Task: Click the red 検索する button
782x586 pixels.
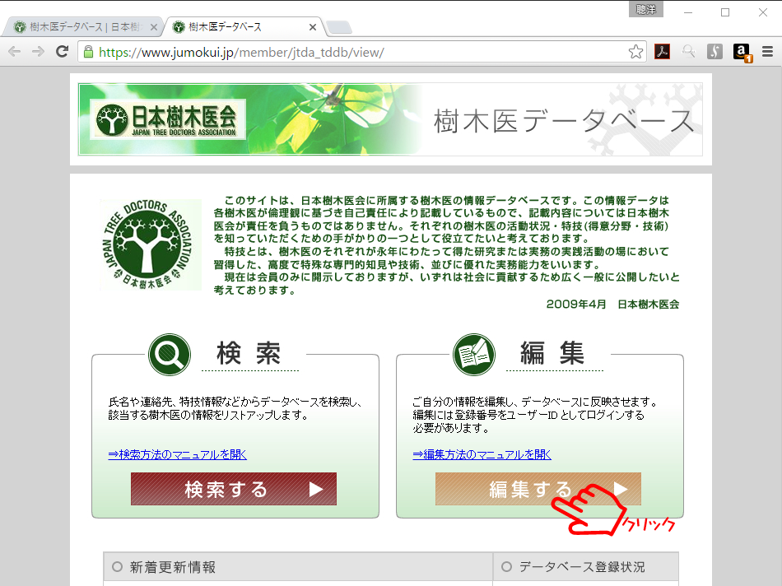Action: tap(234, 489)
